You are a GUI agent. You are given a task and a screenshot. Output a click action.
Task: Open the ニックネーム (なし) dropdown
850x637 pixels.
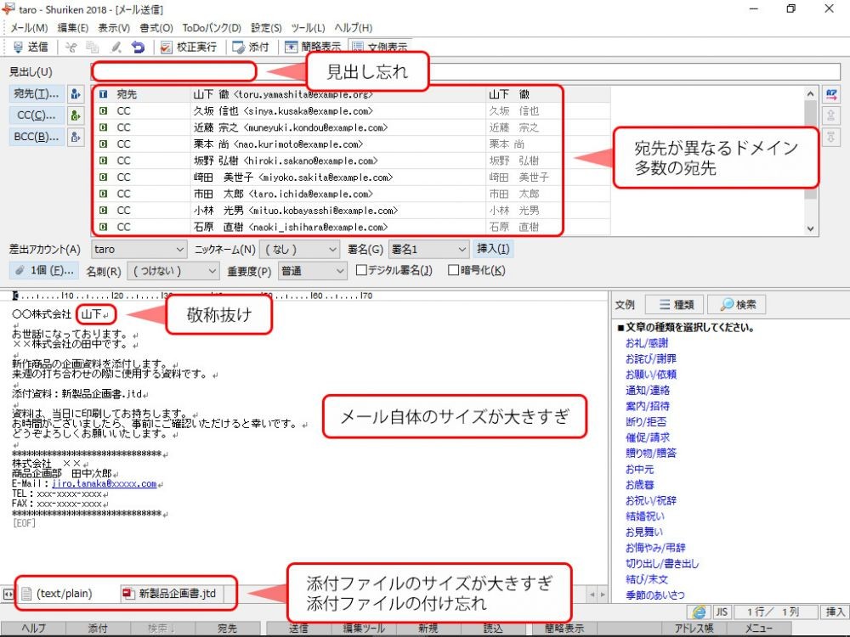[300, 249]
